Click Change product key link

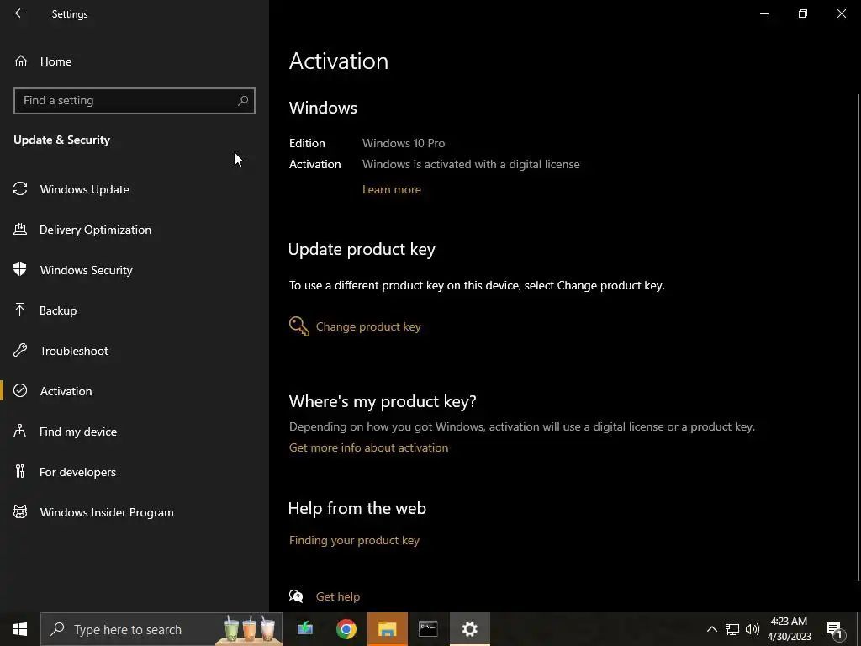368,326
